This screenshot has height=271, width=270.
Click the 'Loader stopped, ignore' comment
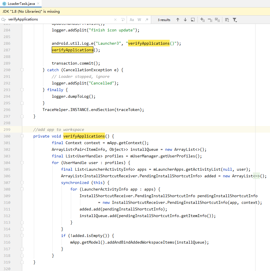coord(81,77)
